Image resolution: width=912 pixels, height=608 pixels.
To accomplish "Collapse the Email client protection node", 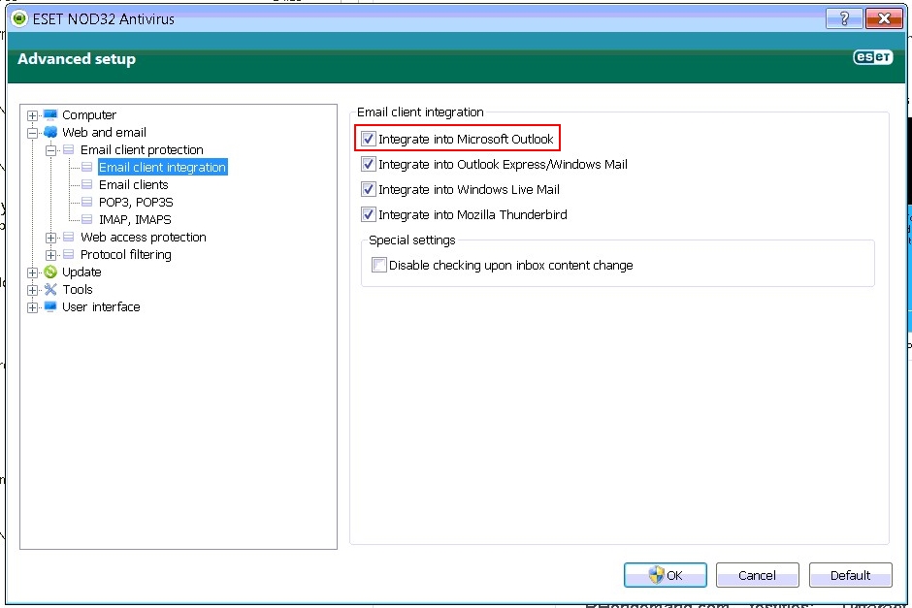I will point(51,150).
